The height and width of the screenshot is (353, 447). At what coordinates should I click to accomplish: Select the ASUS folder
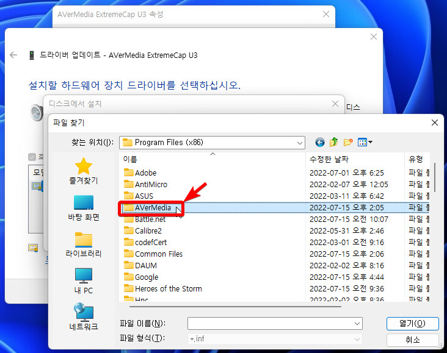[x=139, y=196]
